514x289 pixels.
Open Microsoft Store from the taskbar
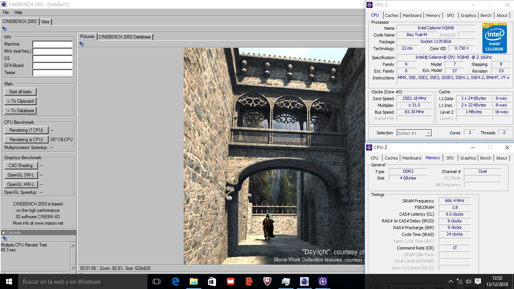[212, 281]
